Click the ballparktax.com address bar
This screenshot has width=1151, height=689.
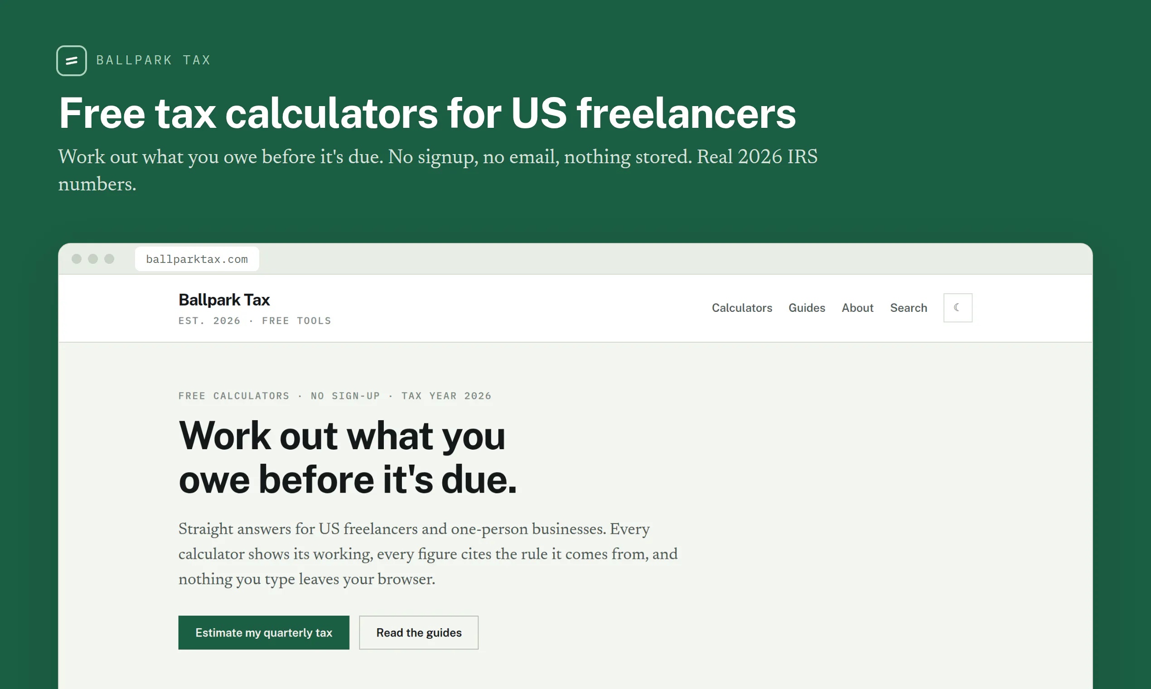click(x=197, y=259)
